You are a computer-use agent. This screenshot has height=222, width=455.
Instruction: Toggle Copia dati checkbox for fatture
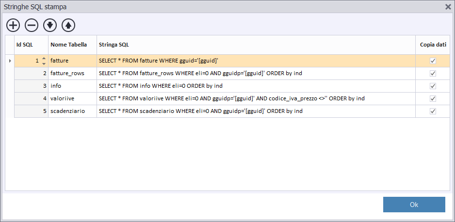433,61
